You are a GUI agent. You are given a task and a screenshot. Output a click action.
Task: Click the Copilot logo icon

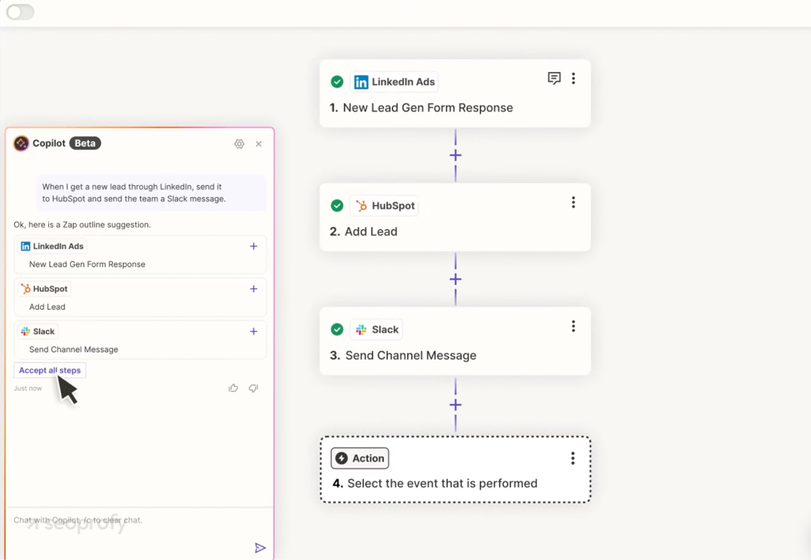tap(21, 143)
